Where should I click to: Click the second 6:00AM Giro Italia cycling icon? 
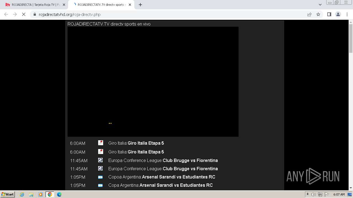101,152
